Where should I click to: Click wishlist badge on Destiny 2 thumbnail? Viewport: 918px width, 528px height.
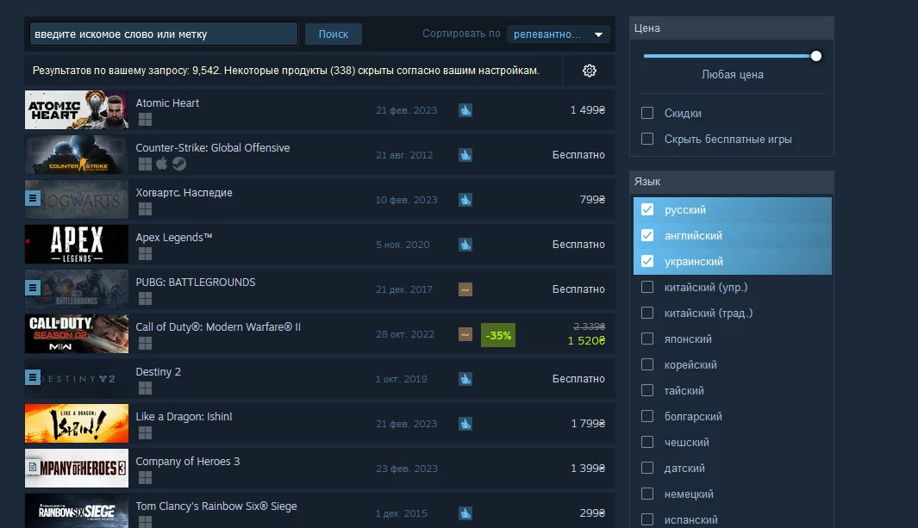click(33, 377)
